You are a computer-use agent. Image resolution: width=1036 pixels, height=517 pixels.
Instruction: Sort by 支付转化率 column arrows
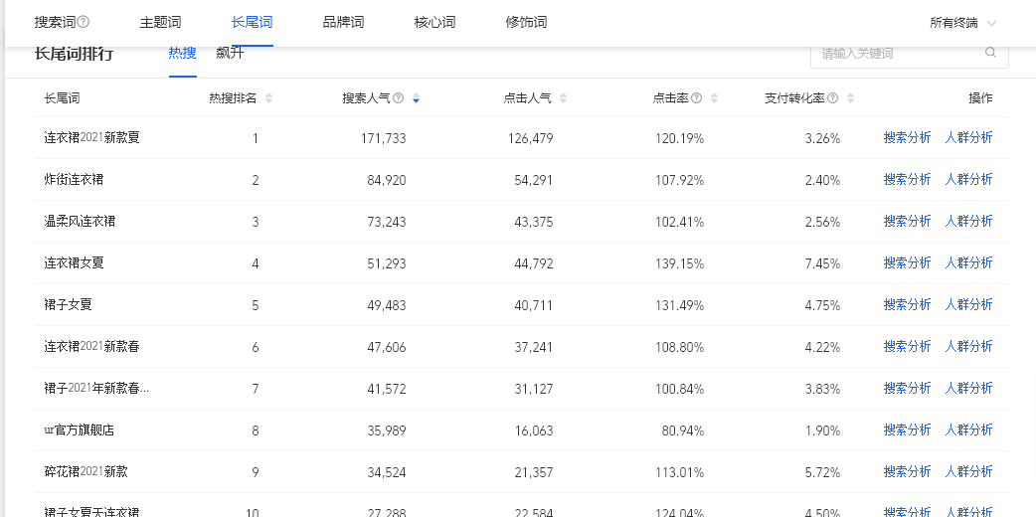tap(850, 98)
